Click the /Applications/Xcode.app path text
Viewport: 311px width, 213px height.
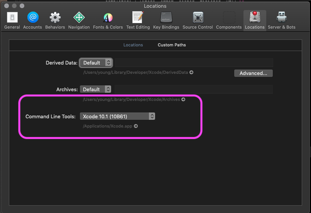coord(108,126)
